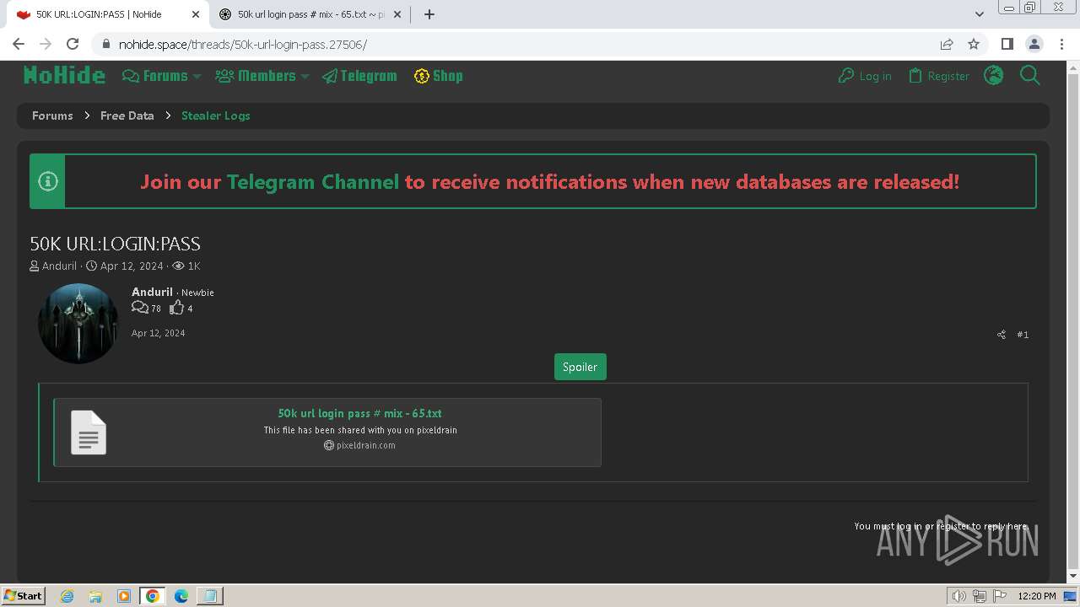Click the Register link
The height and width of the screenshot is (607, 1080).
point(938,76)
